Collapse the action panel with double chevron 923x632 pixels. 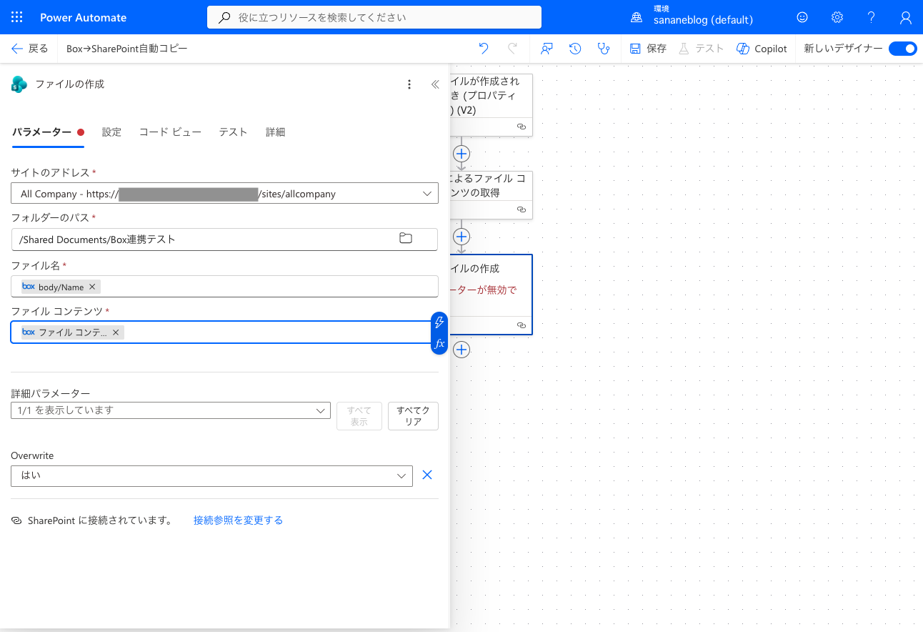click(x=435, y=84)
